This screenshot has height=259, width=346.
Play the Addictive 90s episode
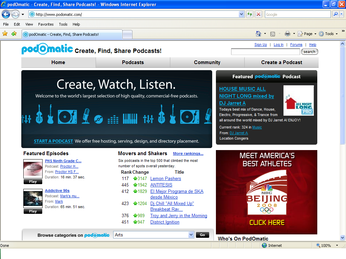click(x=33, y=211)
